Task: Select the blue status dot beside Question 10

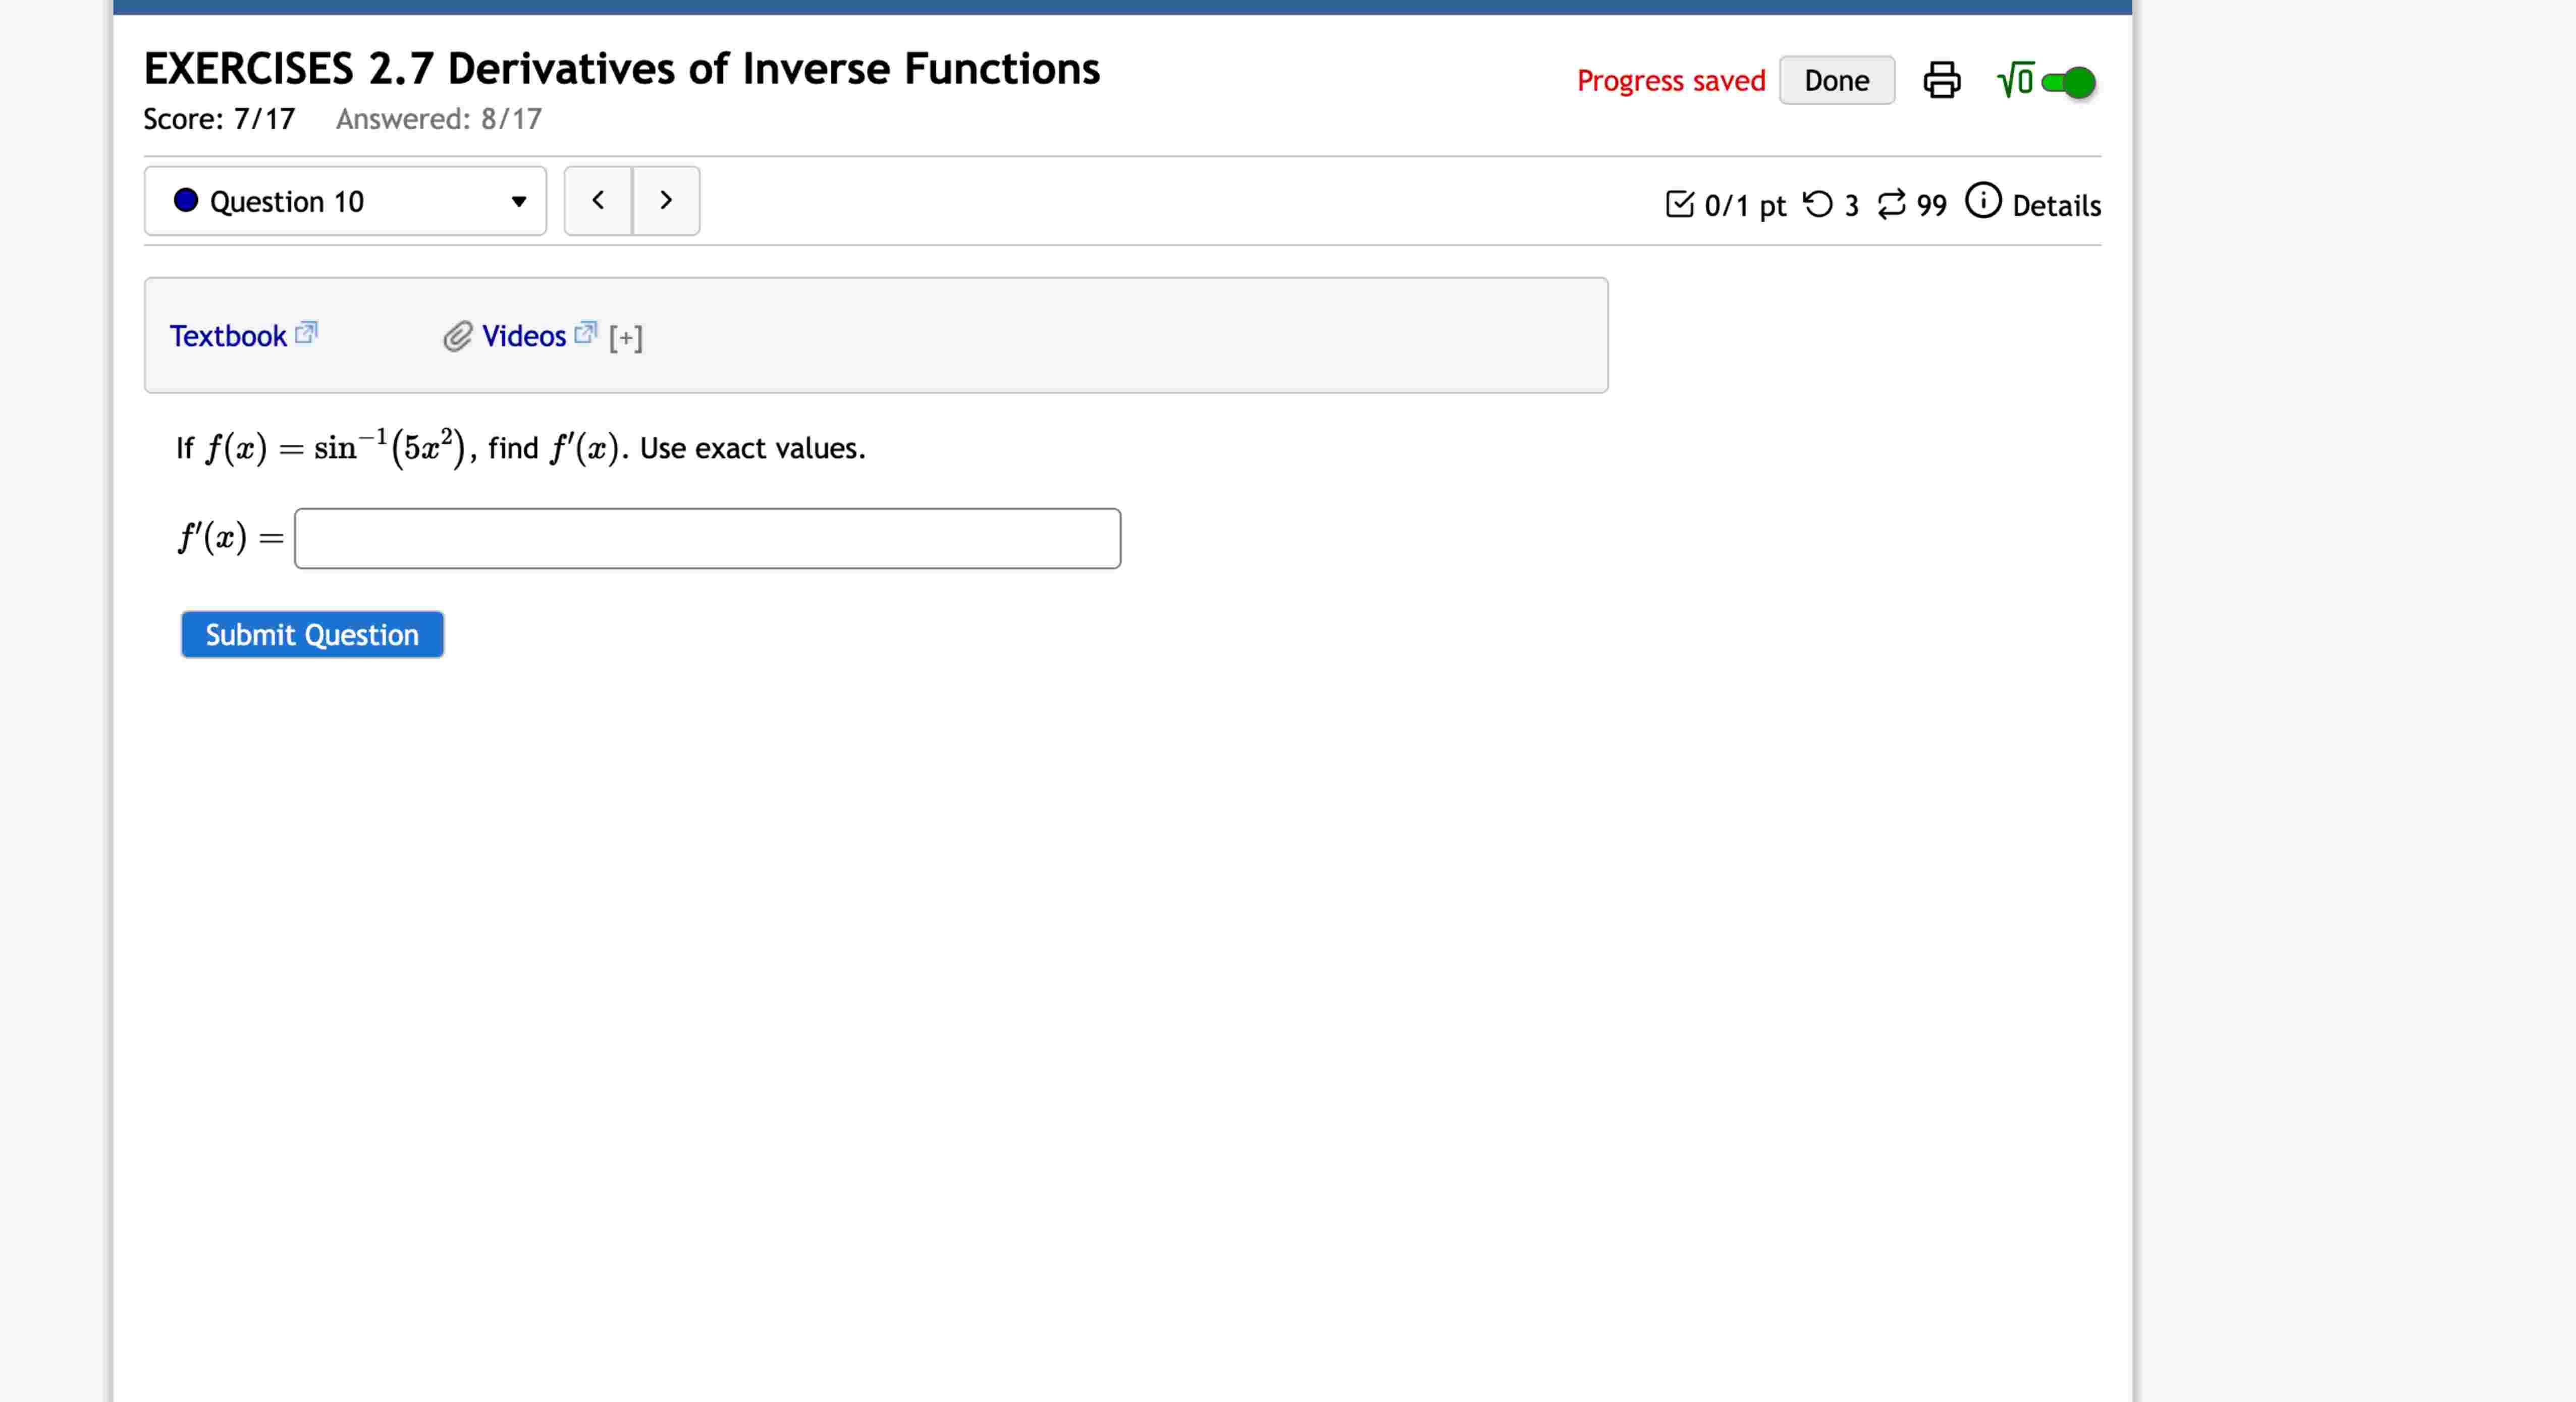Action: tap(187, 201)
